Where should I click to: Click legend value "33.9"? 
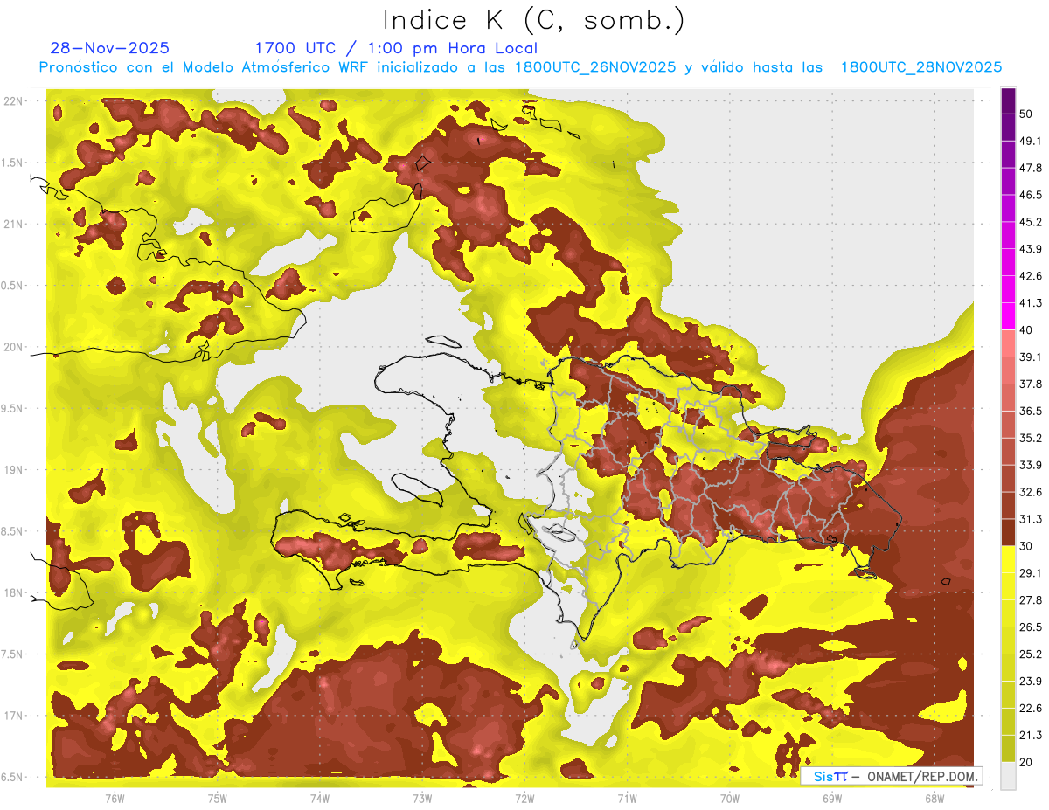pyautogui.click(x=1031, y=465)
